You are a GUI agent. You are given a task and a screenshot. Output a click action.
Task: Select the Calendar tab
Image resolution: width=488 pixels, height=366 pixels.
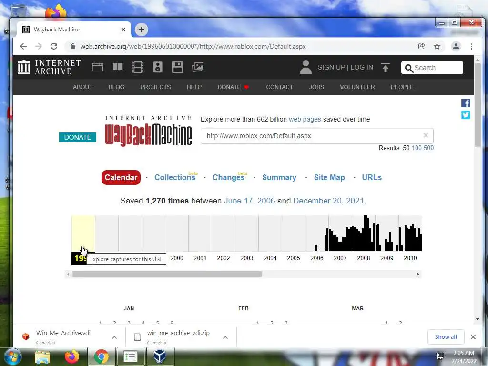pos(121,177)
